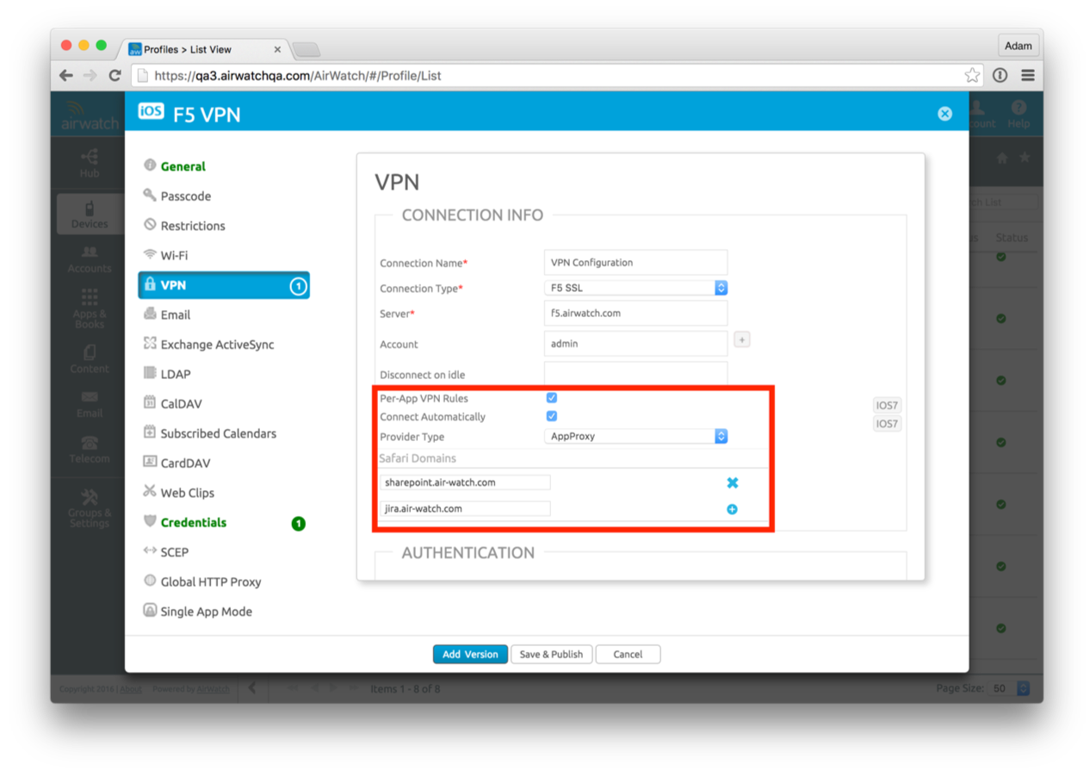The image size is (1090, 771).
Task: Remove the sharepoint.air-watch.com domain entry
Action: click(732, 483)
